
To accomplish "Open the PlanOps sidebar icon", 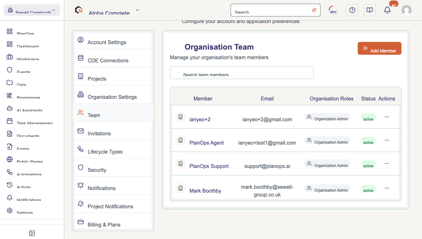I will (10, 31).
